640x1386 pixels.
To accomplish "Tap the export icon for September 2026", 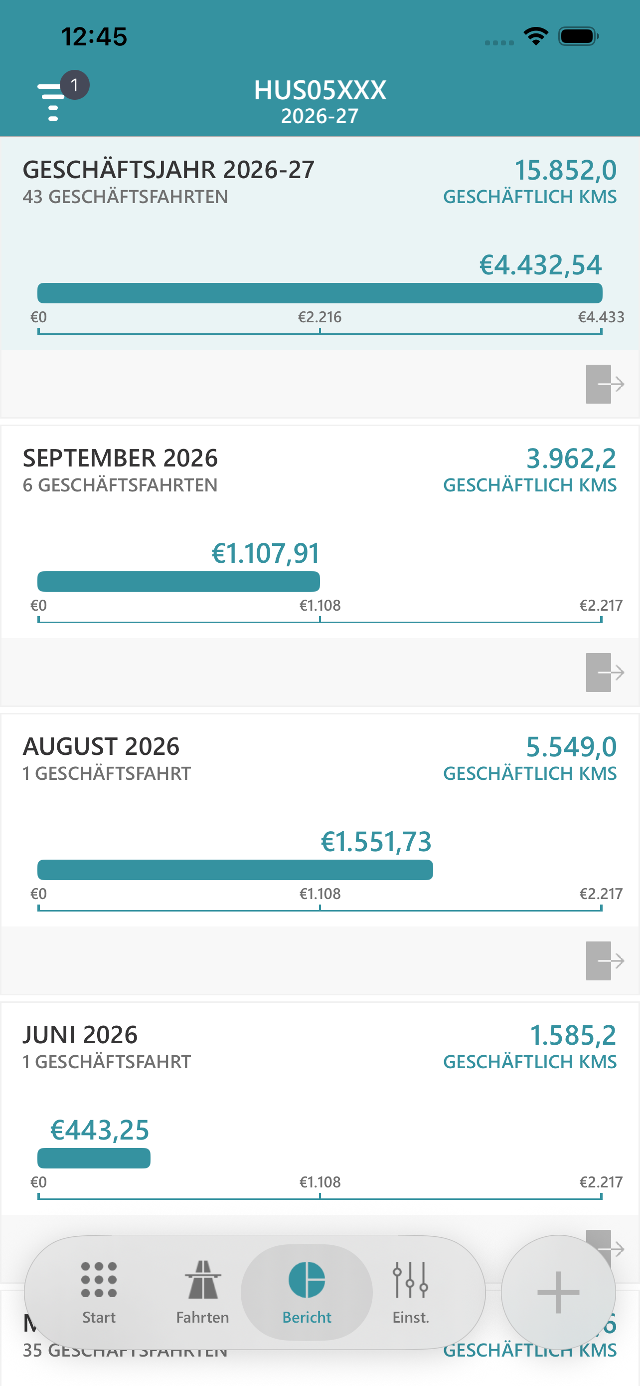I will click(x=605, y=673).
